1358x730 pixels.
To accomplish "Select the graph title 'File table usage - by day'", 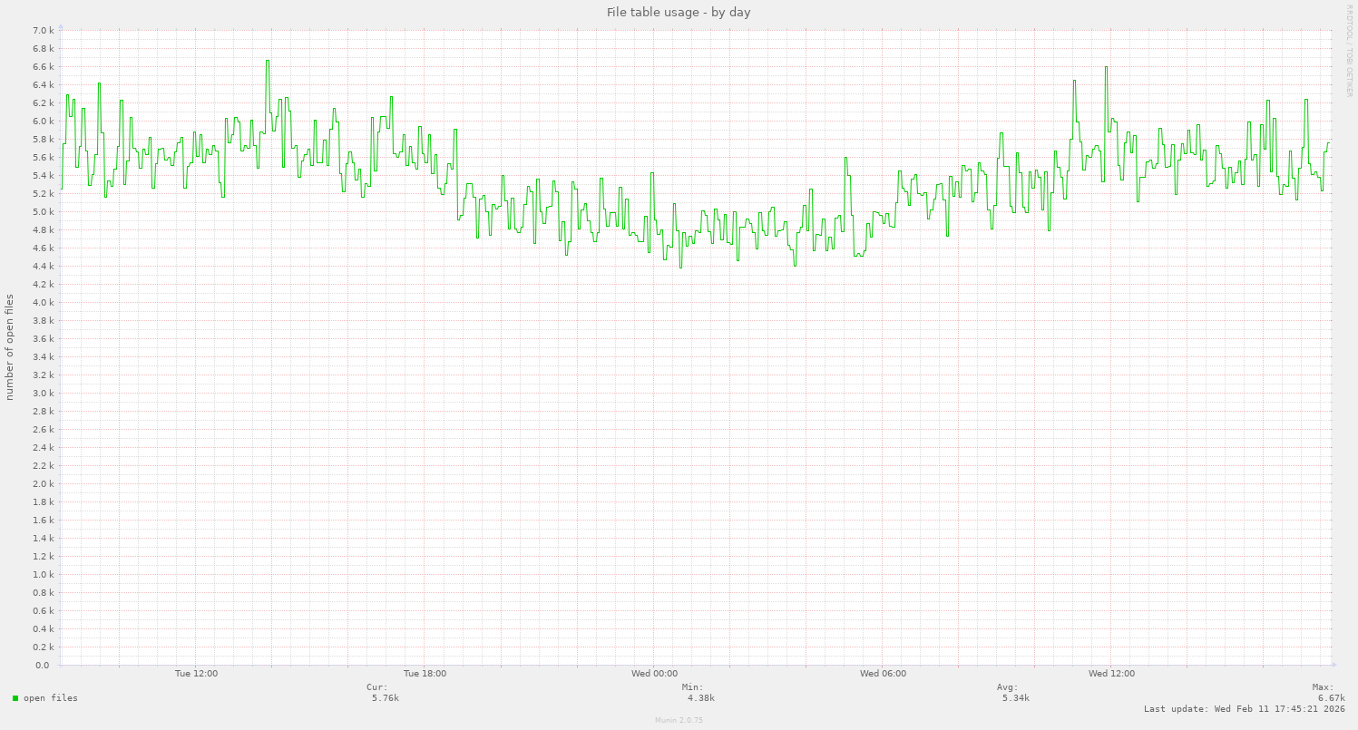I will pos(678,12).
